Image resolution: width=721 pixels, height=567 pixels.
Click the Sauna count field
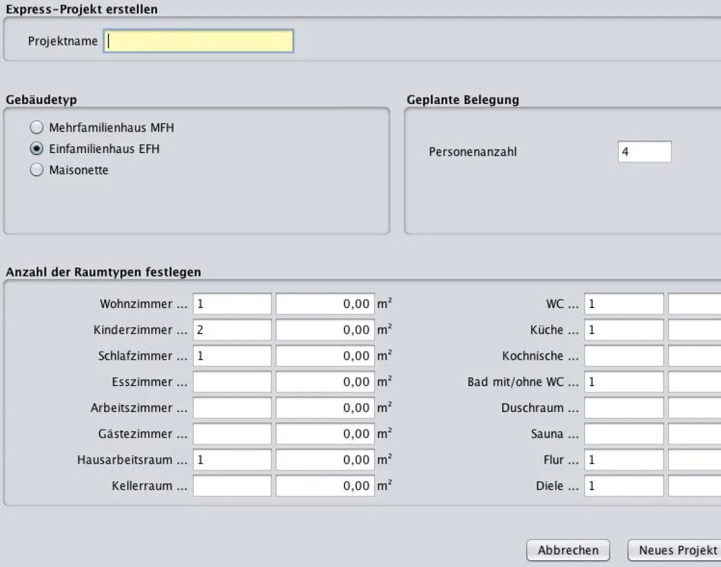(624, 434)
